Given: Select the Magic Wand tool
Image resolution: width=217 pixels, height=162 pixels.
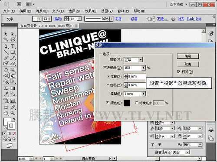Looking at the screenshot, I should click(6, 39).
